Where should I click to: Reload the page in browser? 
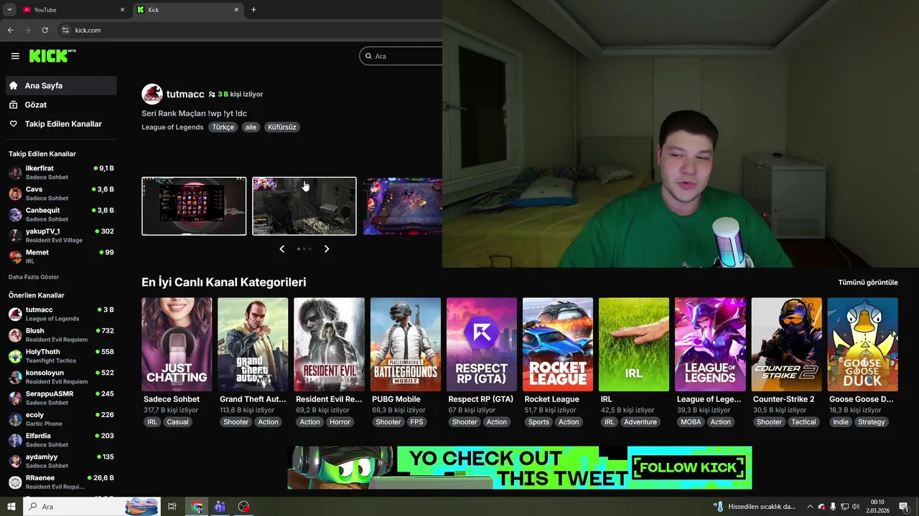(45, 30)
